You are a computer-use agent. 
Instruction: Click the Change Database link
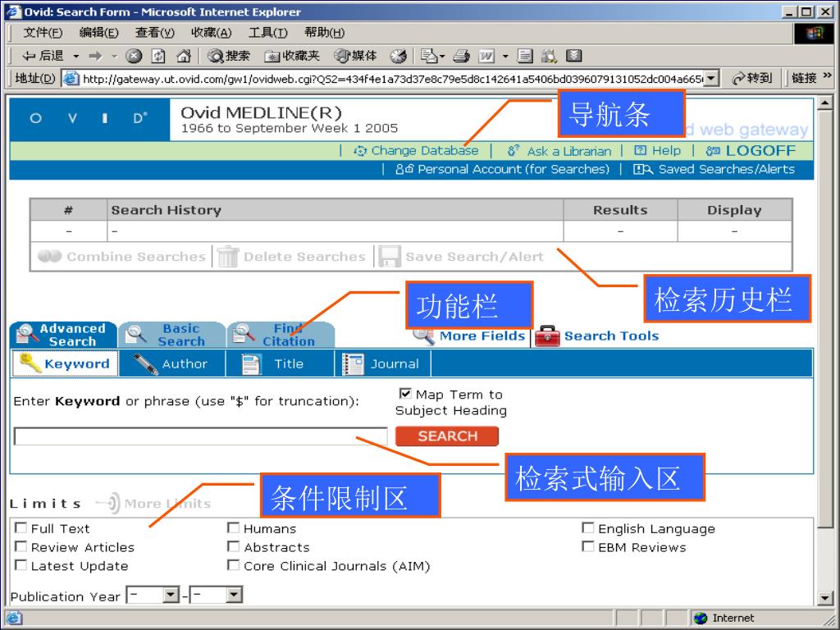[416, 151]
